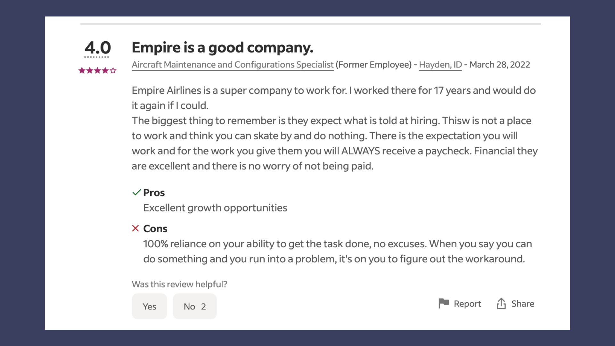Click the red Cons X icon
Screen dimensions: 615x346
pyautogui.click(x=135, y=228)
